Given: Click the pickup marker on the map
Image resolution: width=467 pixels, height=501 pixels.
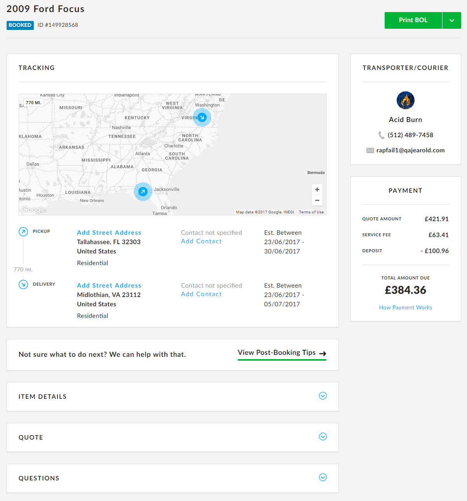Looking at the screenshot, I should [143, 192].
